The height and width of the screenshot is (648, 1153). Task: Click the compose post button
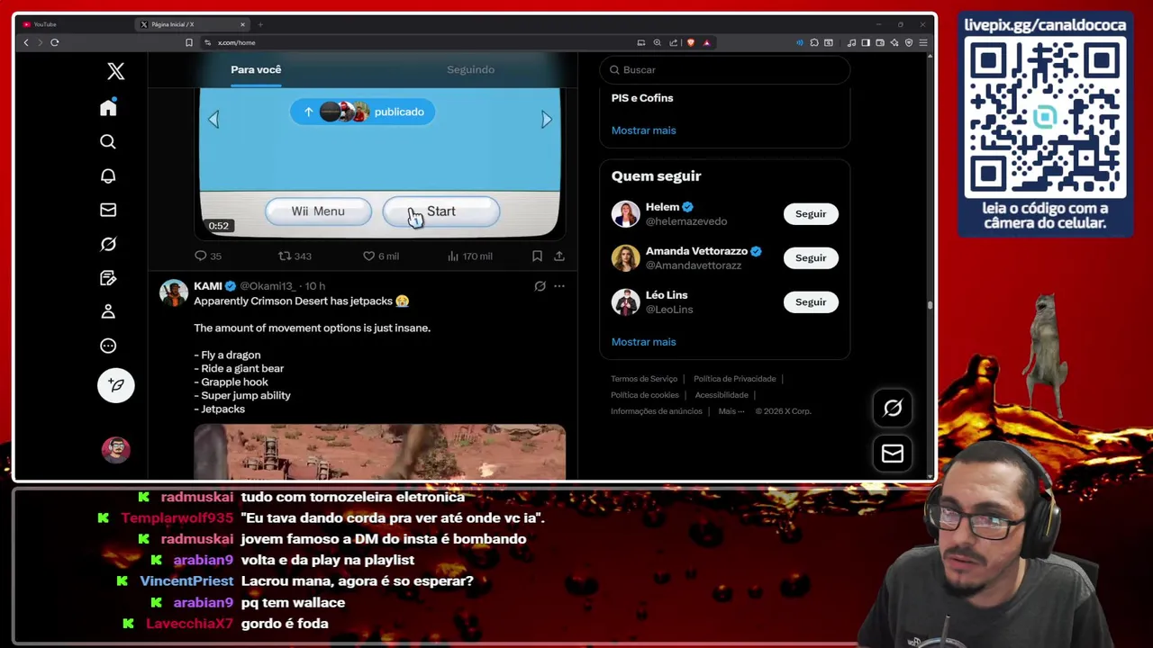point(115,385)
